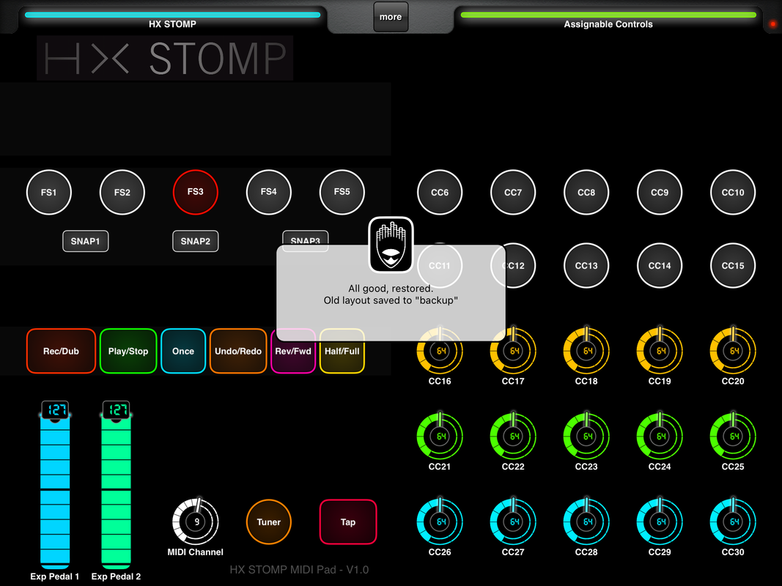Click the Exp Pedal 2 green fader
The width and height of the screenshot is (782, 586).
[117, 491]
